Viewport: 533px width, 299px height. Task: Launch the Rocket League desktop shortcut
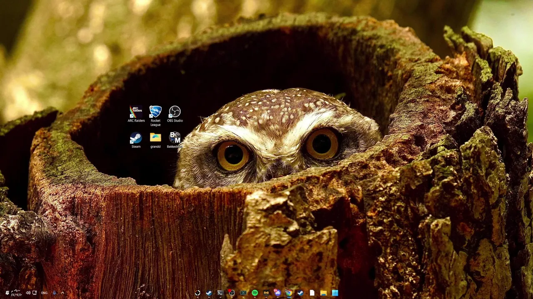[x=155, y=116]
